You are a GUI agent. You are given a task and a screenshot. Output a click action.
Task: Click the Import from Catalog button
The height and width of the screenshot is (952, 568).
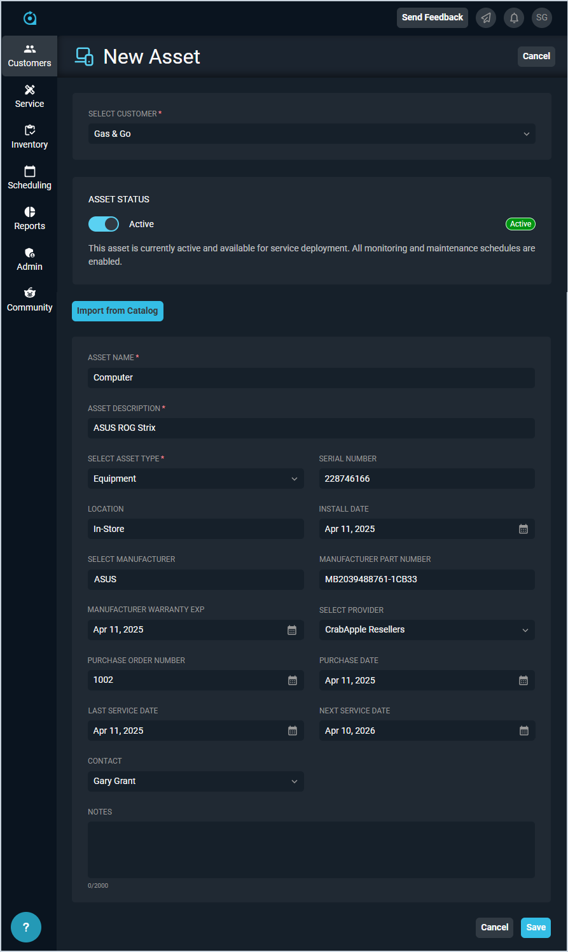click(x=117, y=311)
